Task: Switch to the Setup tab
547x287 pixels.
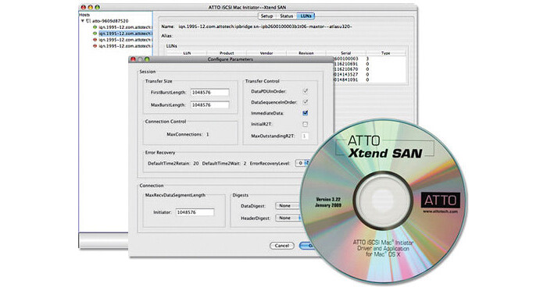Action: point(266,16)
